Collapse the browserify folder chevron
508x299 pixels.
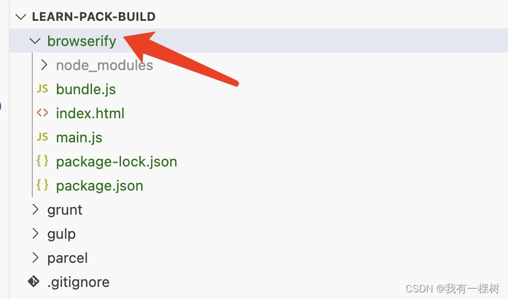36,41
